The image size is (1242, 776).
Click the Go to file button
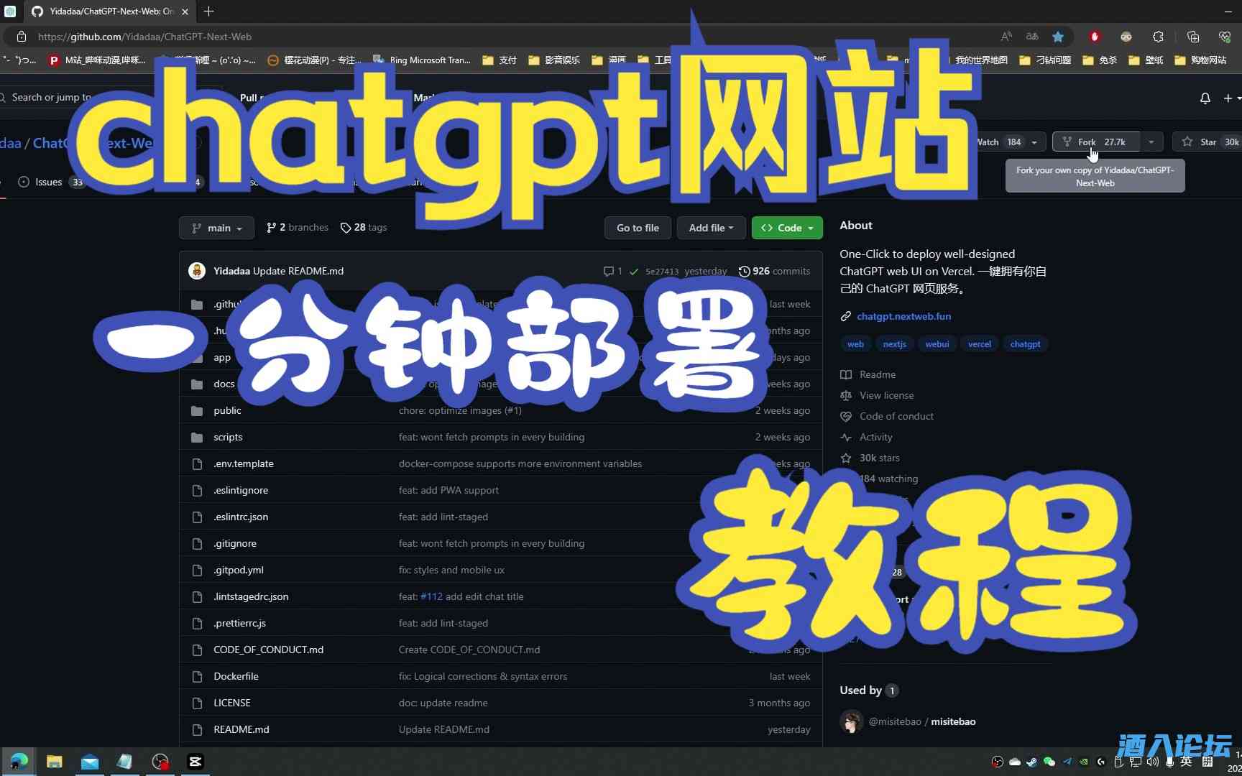(x=638, y=228)
